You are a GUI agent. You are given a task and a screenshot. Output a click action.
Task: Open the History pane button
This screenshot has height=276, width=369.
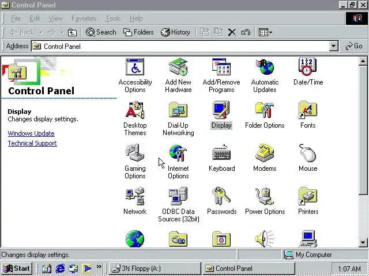click(x=175, y=32)
